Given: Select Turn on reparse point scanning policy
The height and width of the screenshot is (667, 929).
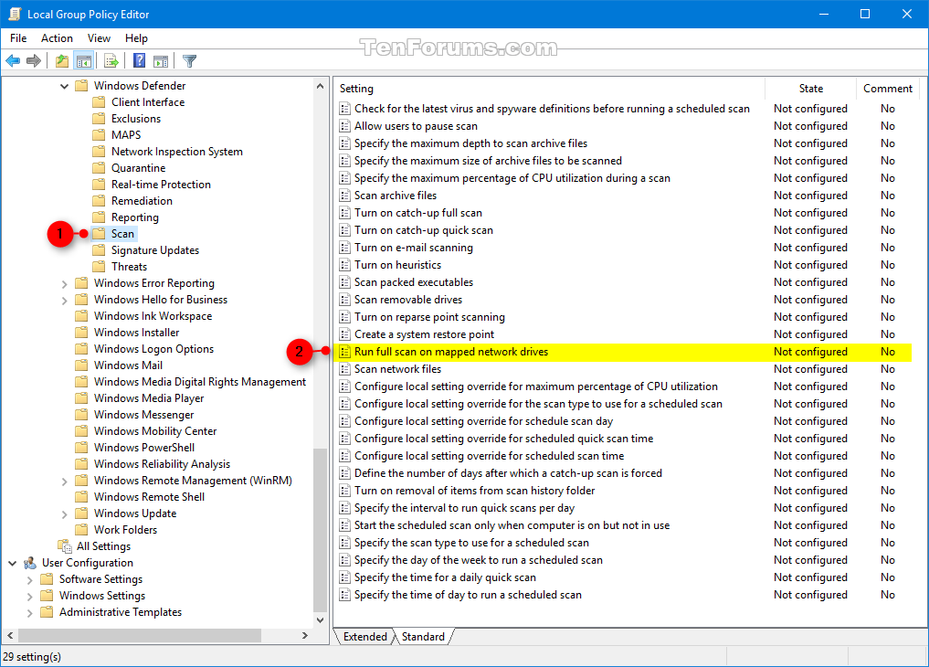Looking at the screenshot, I should coord(429,317).
